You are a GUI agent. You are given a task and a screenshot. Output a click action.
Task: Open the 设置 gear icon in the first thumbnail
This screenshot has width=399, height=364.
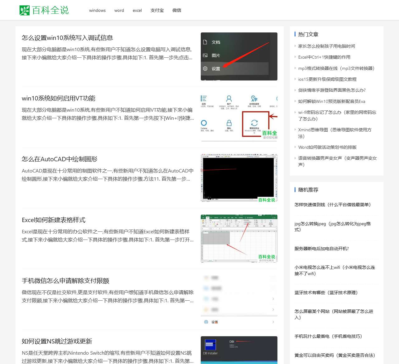205,68
